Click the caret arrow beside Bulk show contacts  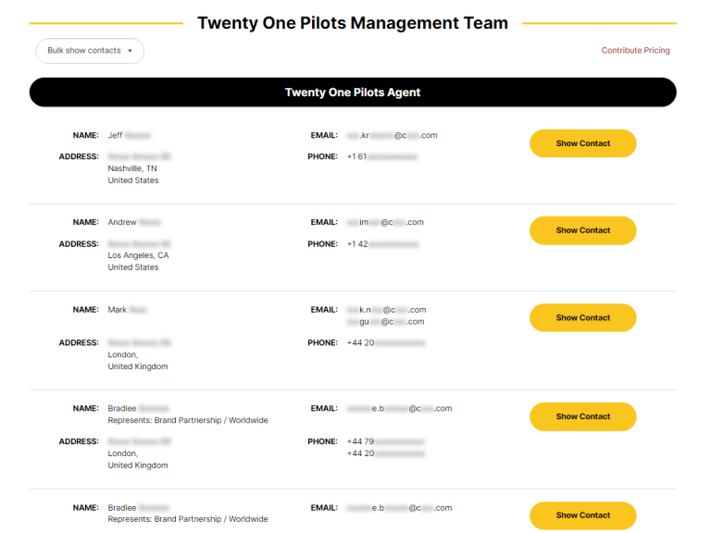click(x=131, y=51)
